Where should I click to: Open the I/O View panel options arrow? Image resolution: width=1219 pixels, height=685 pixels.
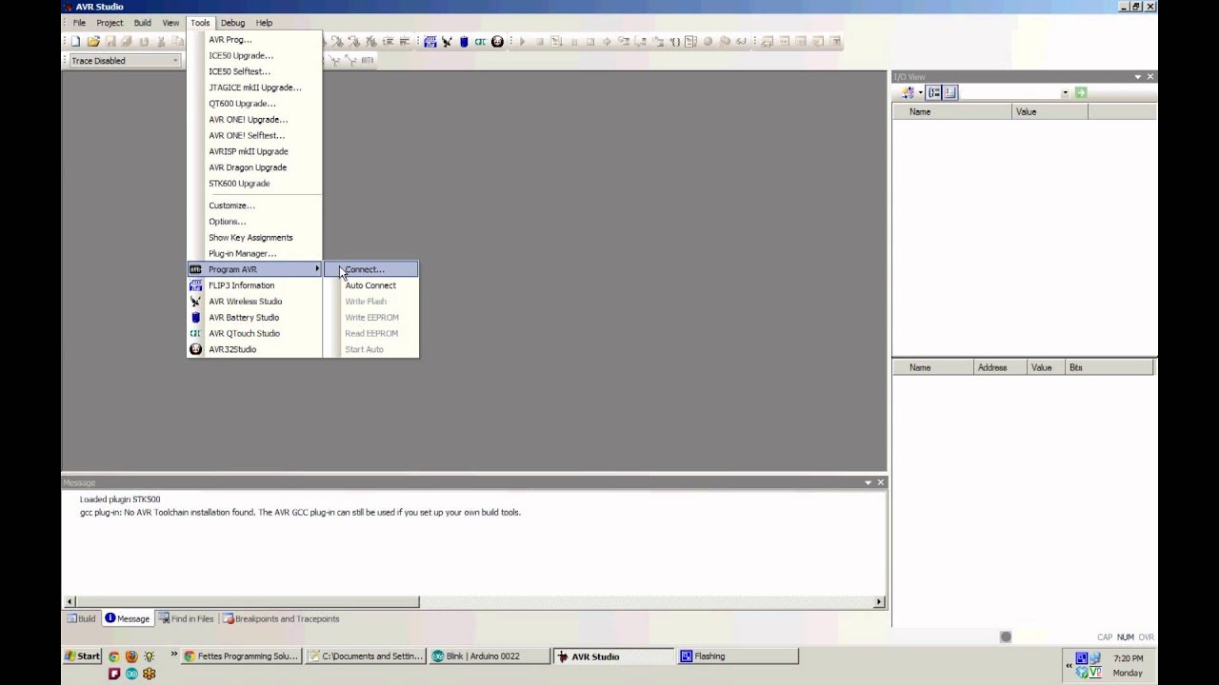pos(1137,77)
